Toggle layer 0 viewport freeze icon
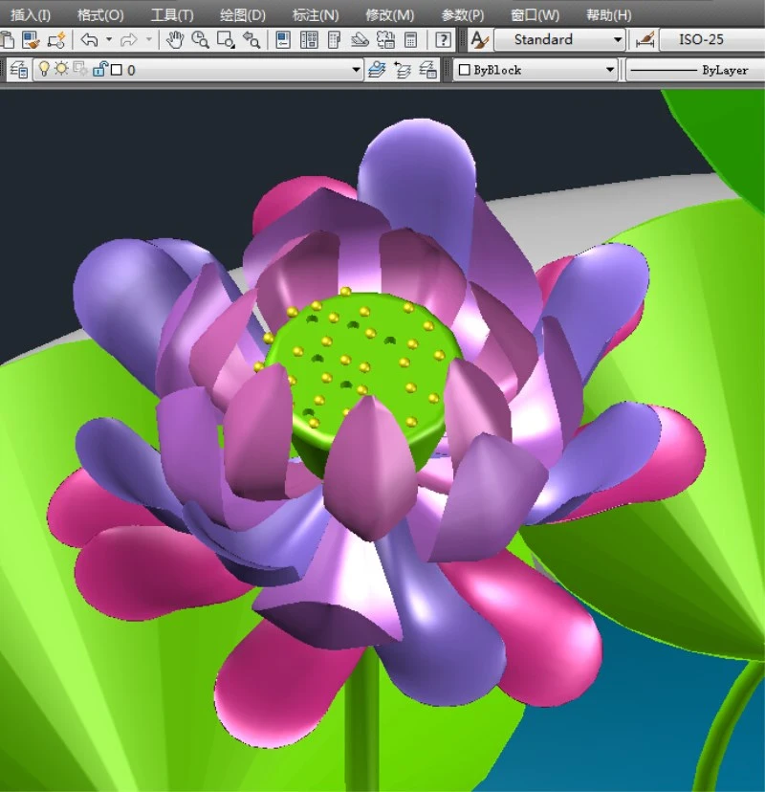The image size is (765, 792). point(80,69)
